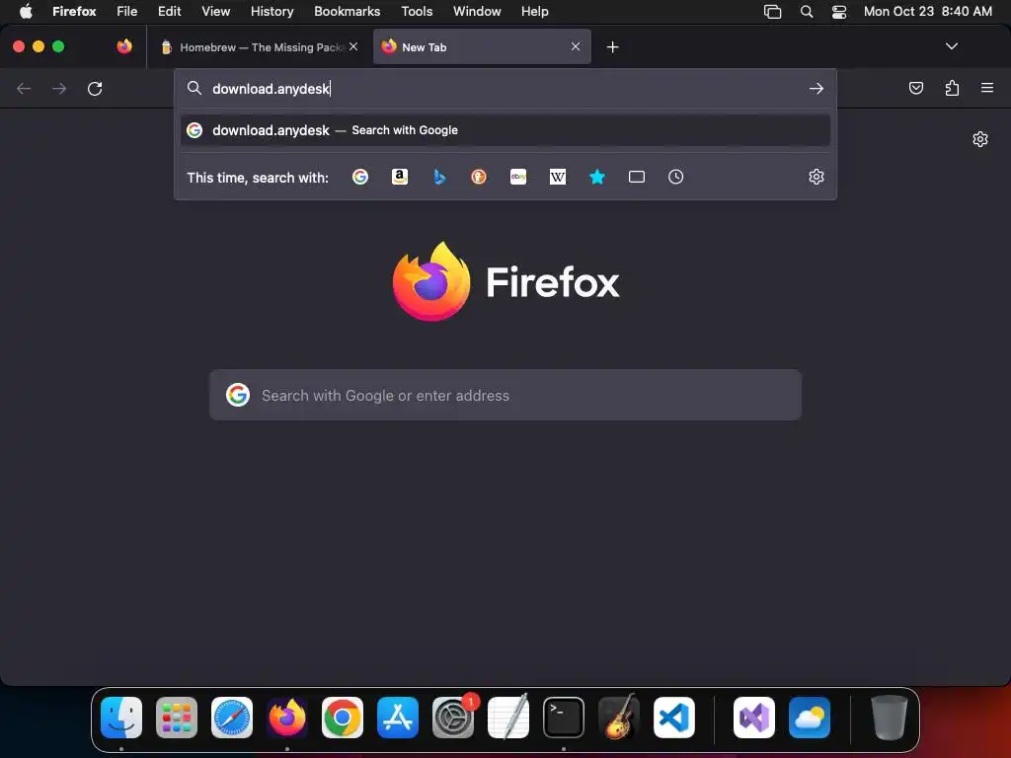Open TextEdit from the Dock
The width and height of the screenshot is (1011, 758).
[508, 718]
